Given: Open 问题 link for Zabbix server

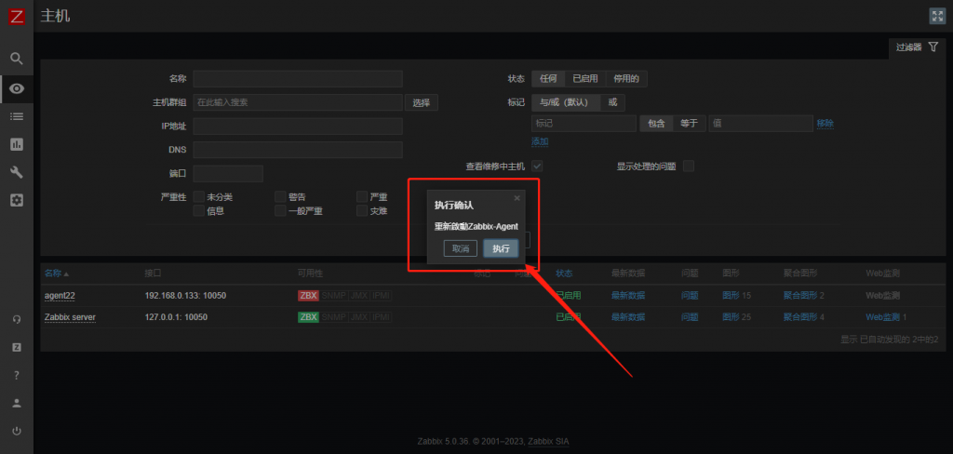Looking at the screenshot, I should pyautogui.click(x=690, y=317).
